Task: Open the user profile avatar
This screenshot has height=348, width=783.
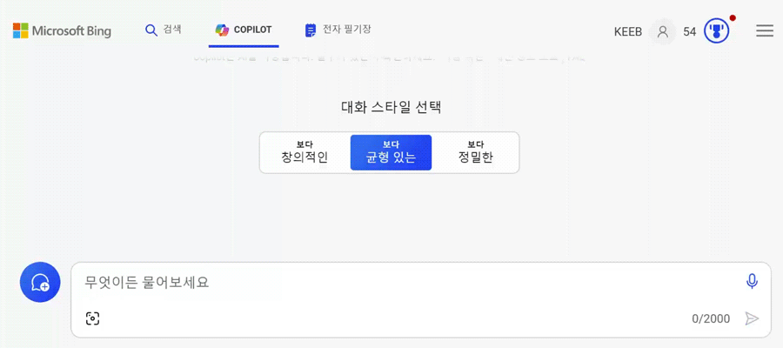Action: click(x=663, y=31)
